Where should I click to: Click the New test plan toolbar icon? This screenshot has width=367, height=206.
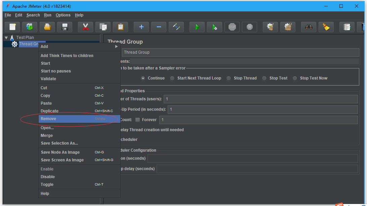(x=12, y=27)
